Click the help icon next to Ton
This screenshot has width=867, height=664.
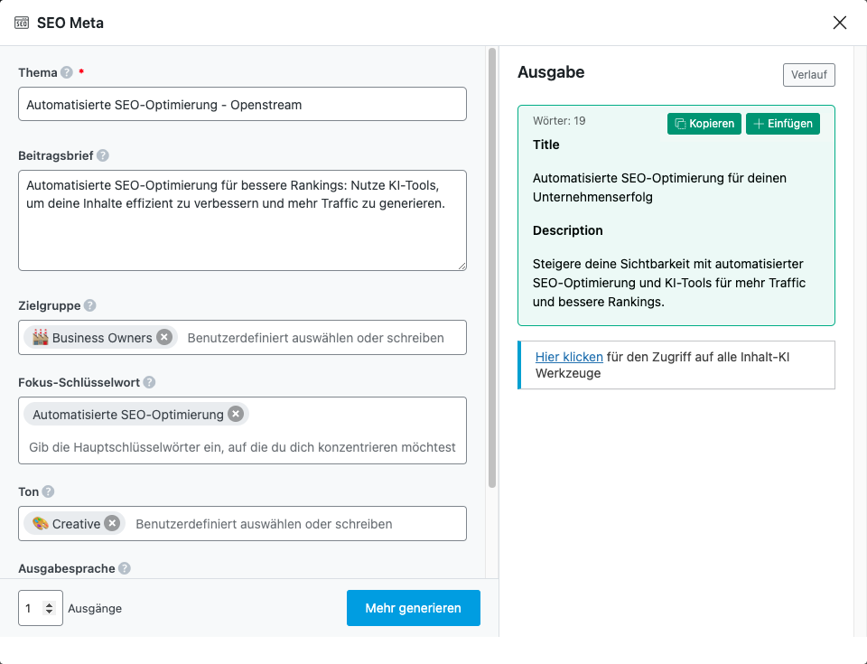pyautogui.click(x=48, y=492)
